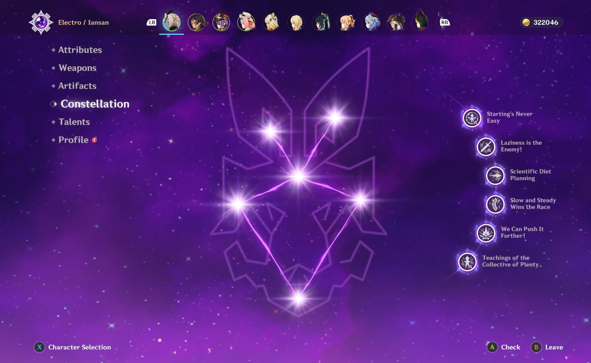The image size is (591, 363).
Task: Click the gold Mora coin icon
Action: tap(526, 22)
